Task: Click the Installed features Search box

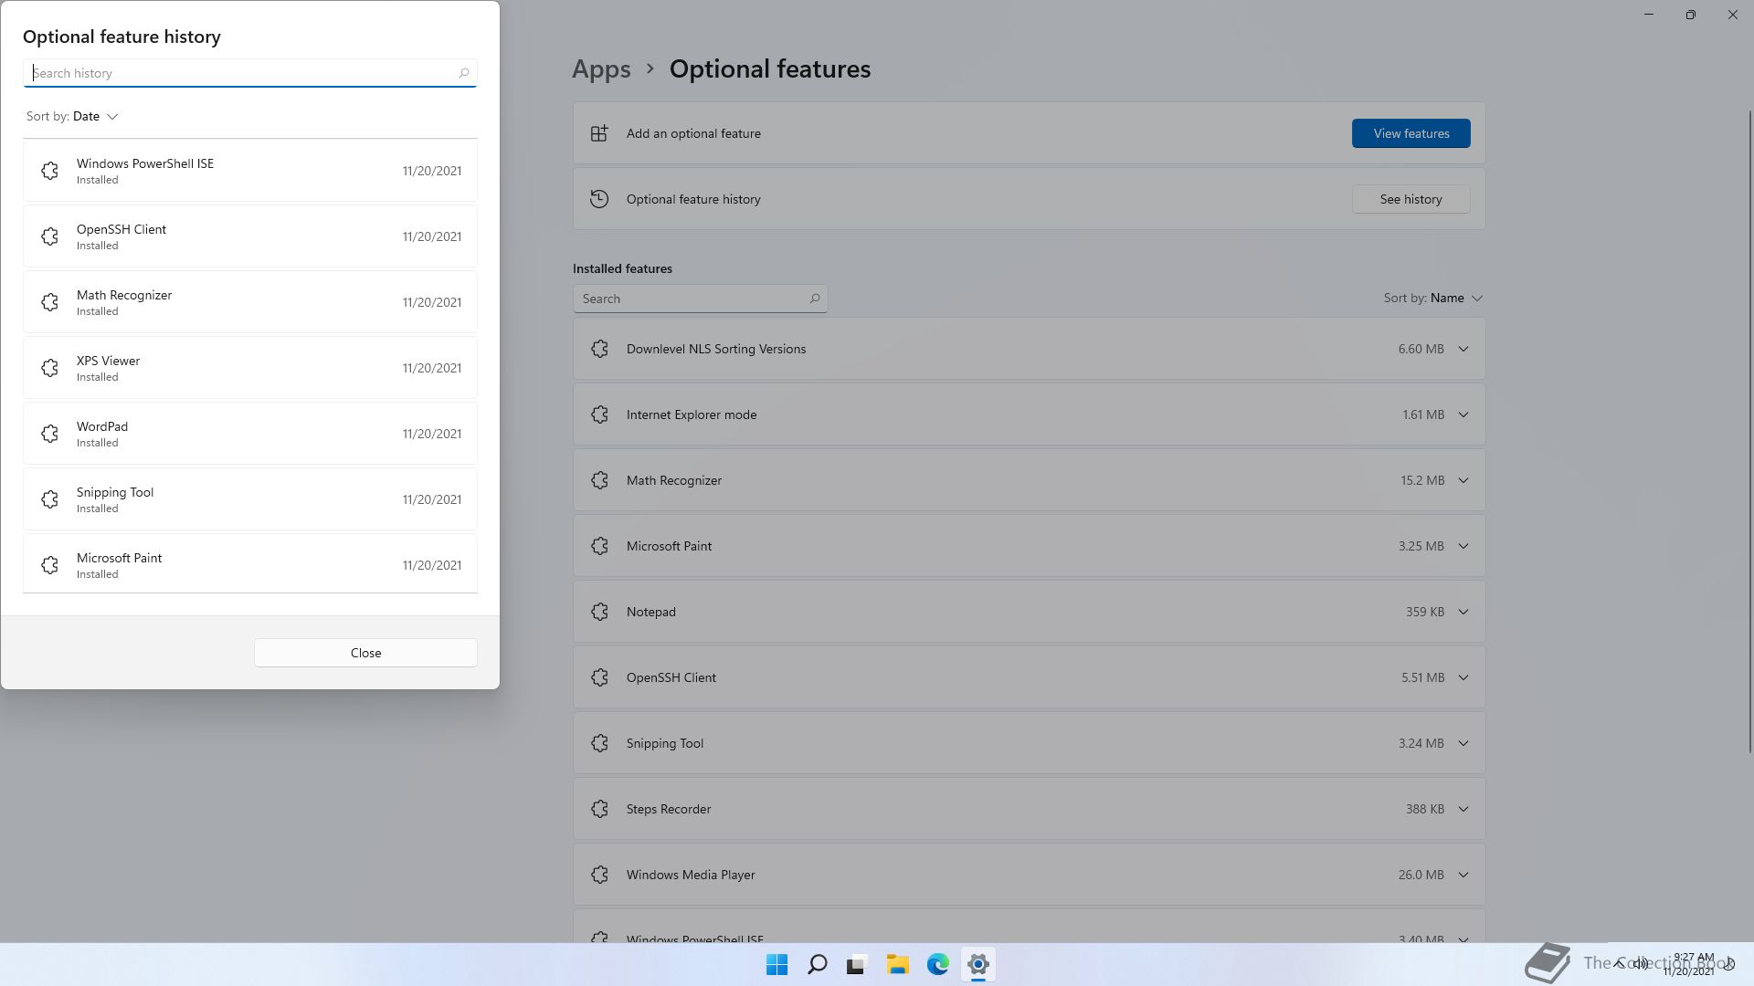Action: (x=700, y=299)
